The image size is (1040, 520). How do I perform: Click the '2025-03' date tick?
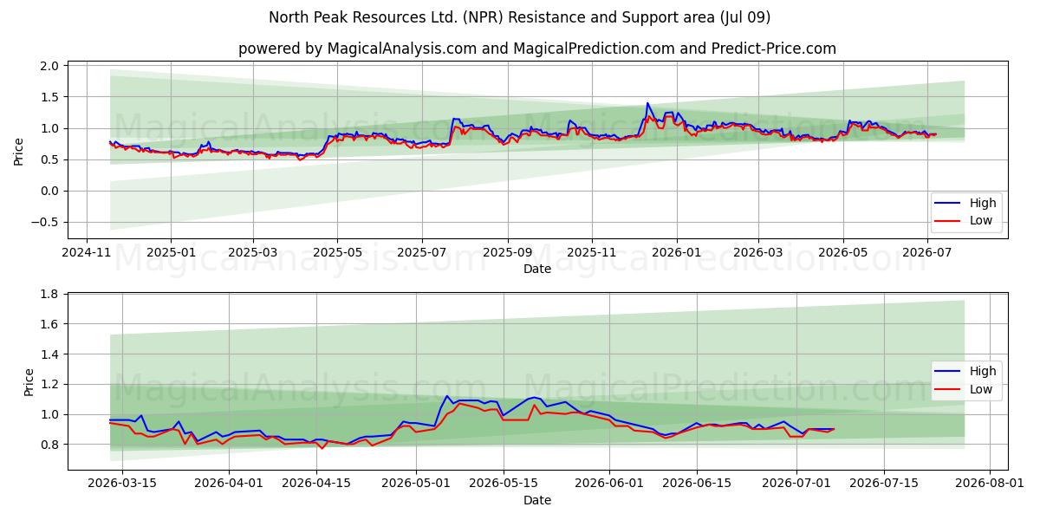[x=253, y=252]
